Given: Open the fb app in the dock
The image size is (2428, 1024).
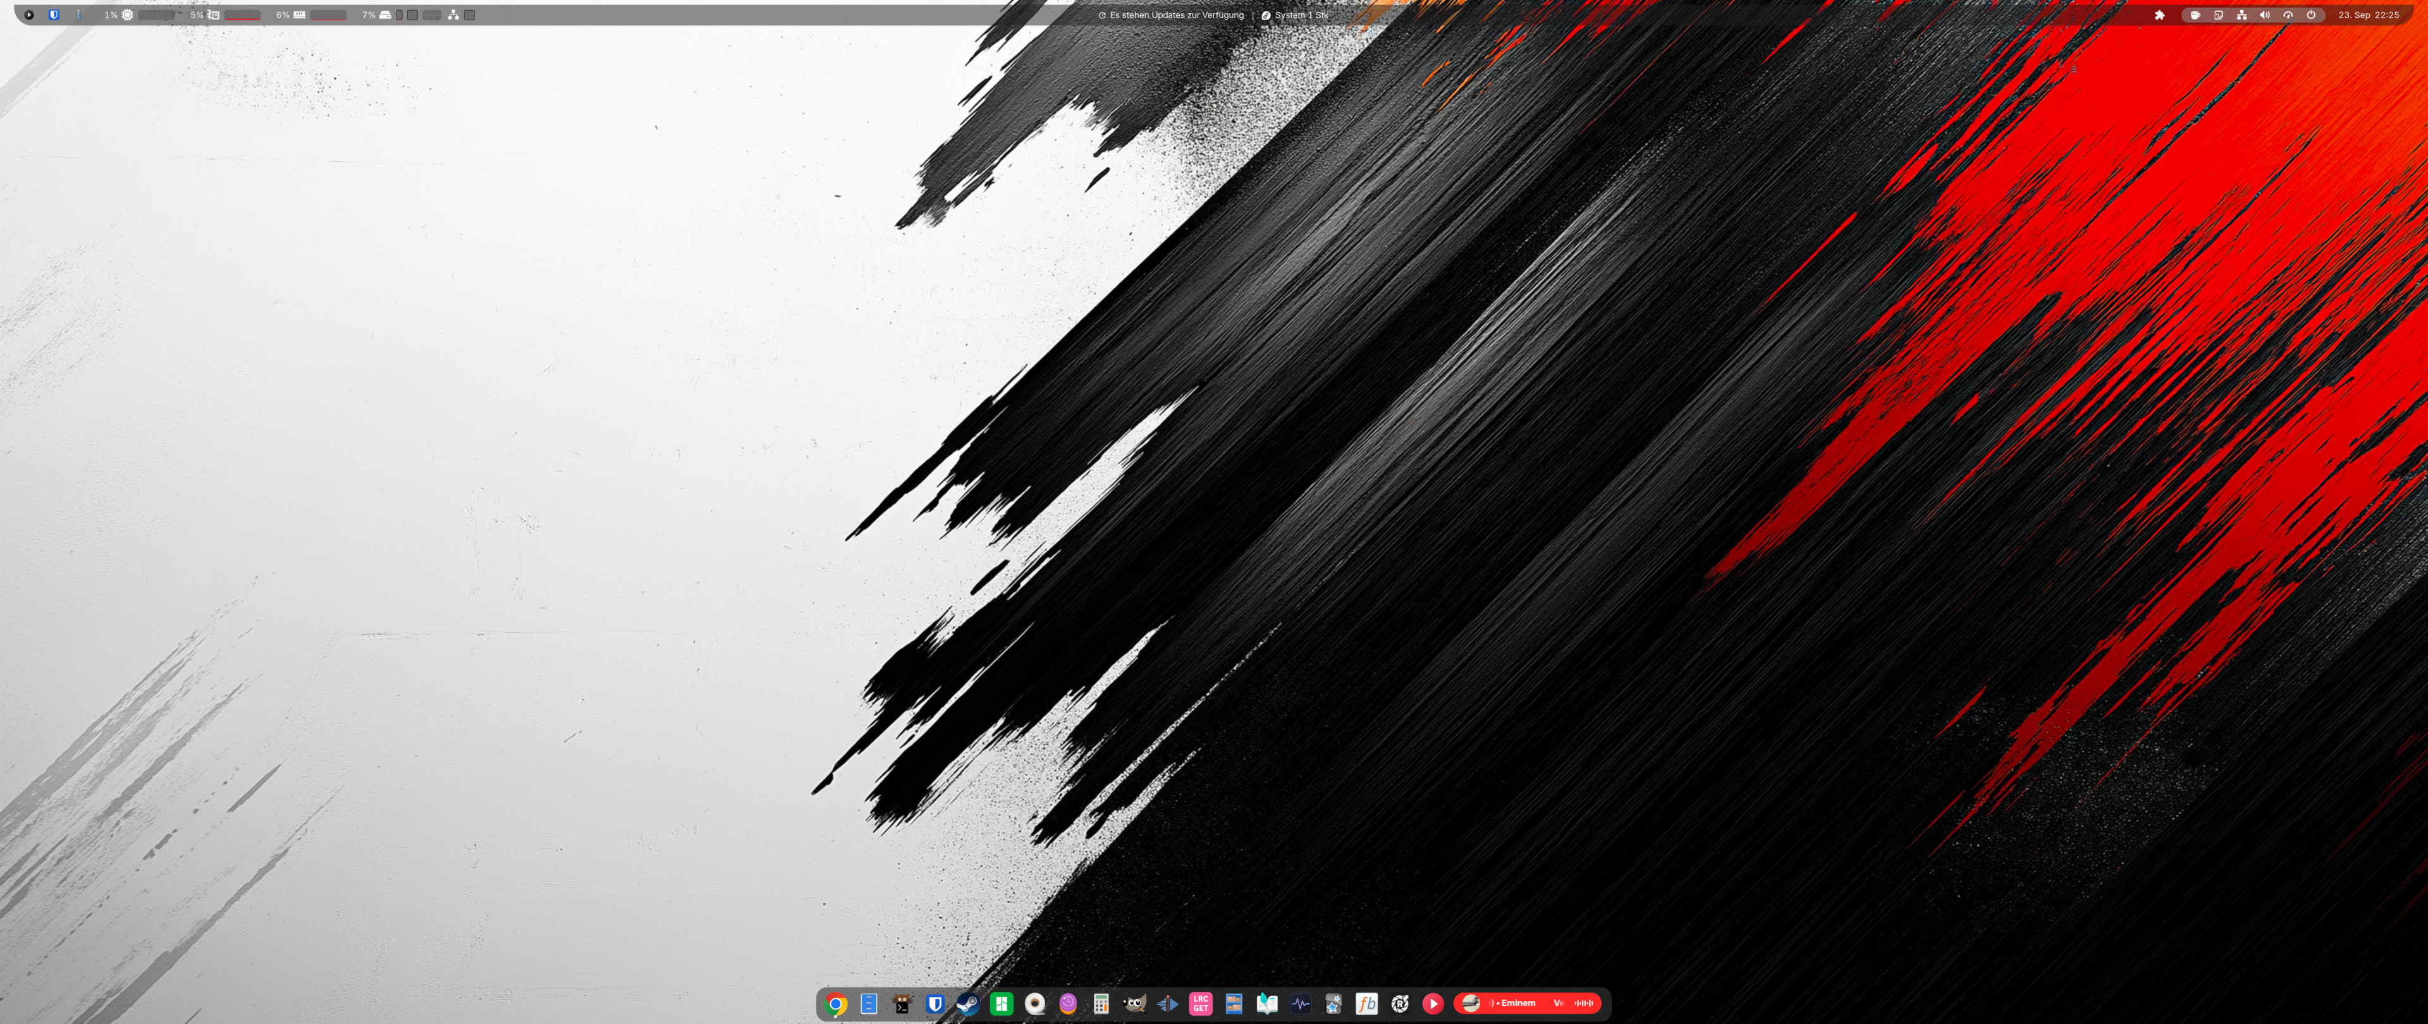Looking at the screenshot, I should [x=1366, y=1004].
